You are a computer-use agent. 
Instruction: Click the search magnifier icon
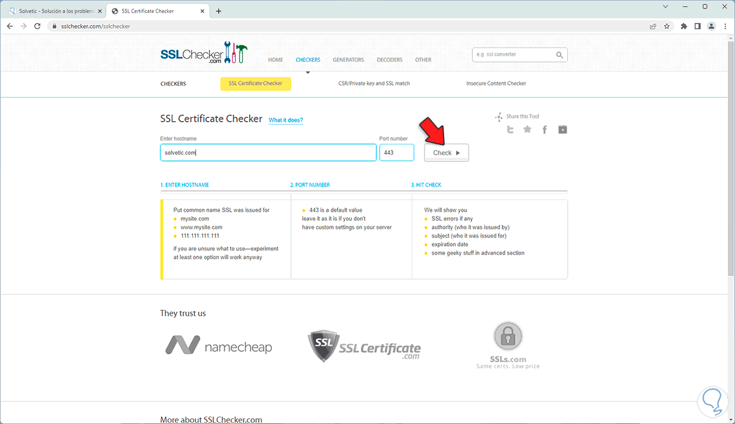[560, 55]
